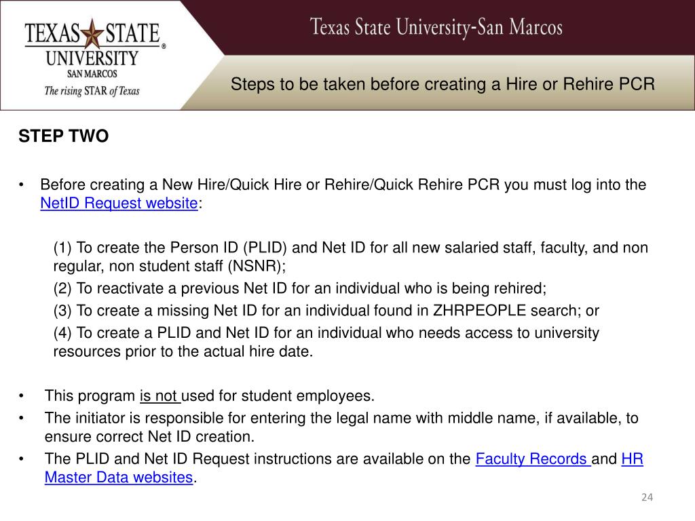Click the bullet about PLID and Net ID Request instructions

point(344,468)
